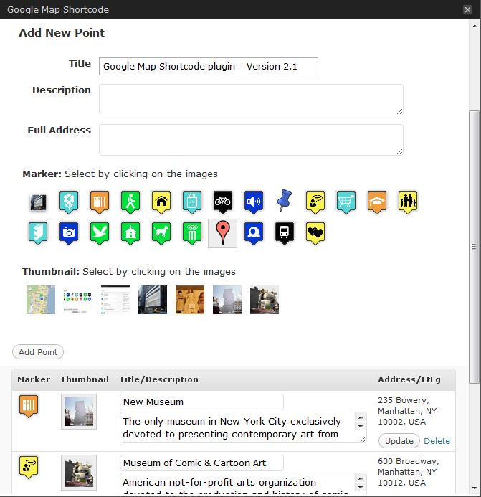Pick the yellow house marker
The image size is (481, 497).
coord(161,202)
